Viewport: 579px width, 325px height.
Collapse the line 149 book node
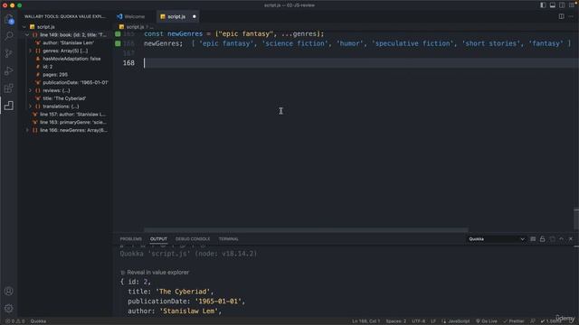click(x=27, y=35)
